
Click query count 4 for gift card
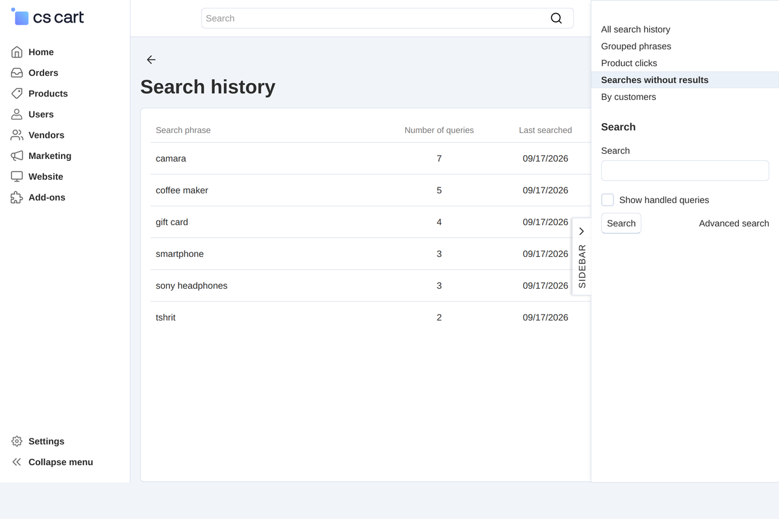[x=439, y=222]
